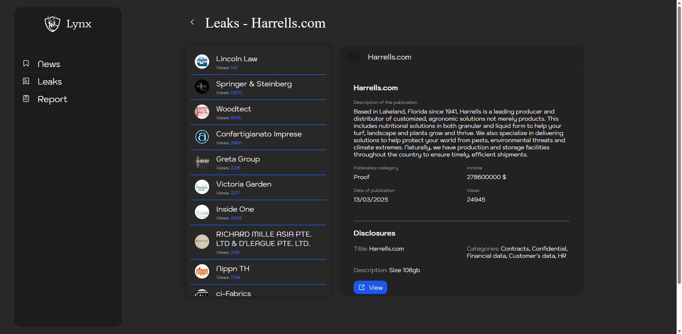
Task: Open the ci-Fabrics list entry
Action: coord(234,293)
